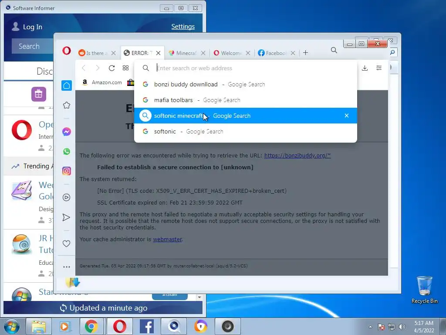Viewport: 446px width, 335px height.
Task: Open volume control in system tray
Action: tap(402, 327)
